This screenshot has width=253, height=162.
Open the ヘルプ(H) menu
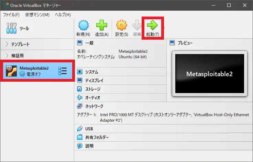pyautogui.click(x=63, y=14)
